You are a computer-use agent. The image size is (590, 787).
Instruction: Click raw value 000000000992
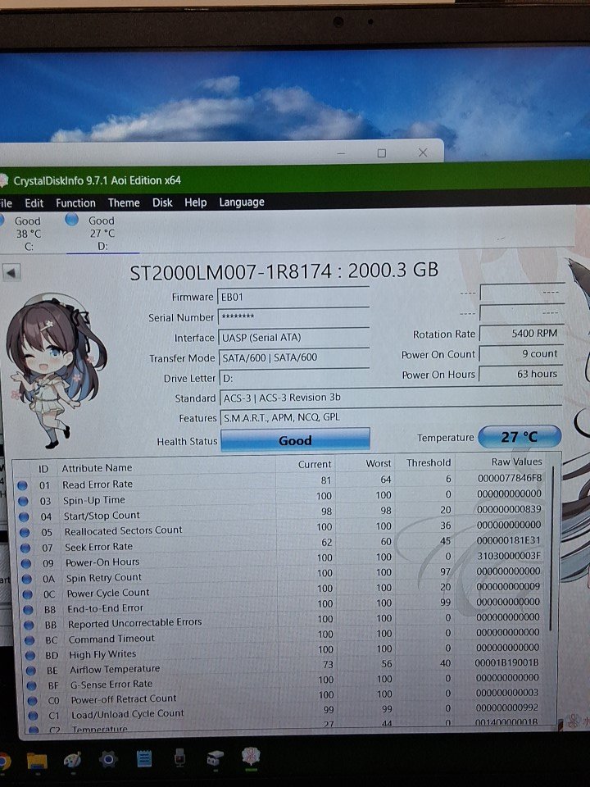pos(506,707)
